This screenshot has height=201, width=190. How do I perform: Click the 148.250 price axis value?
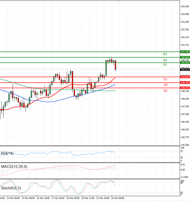[x=185, y=99]
